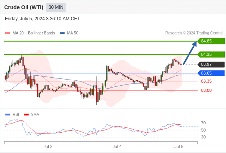Viewport: 226px width, 153px height.
Task: Toggle the MA 50 legend label
Action: tap(73, 33)
